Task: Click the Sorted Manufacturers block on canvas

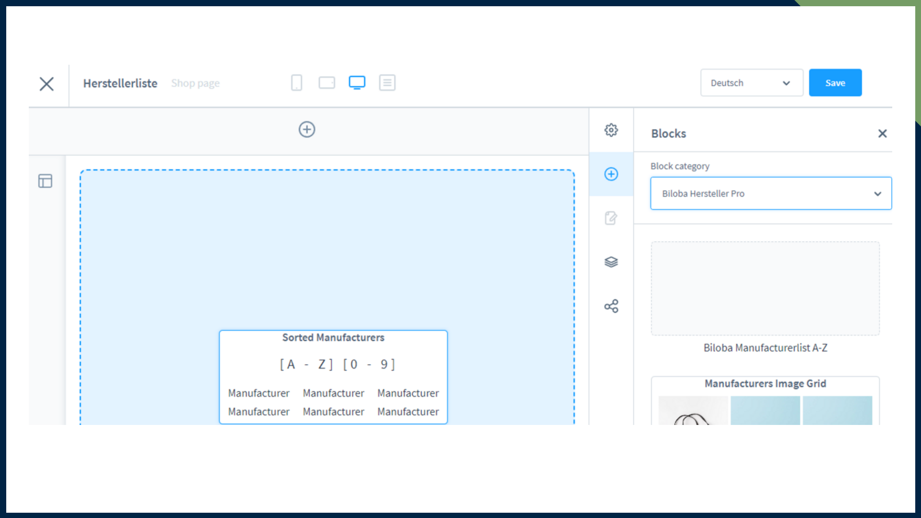Action: pos(333,377)
